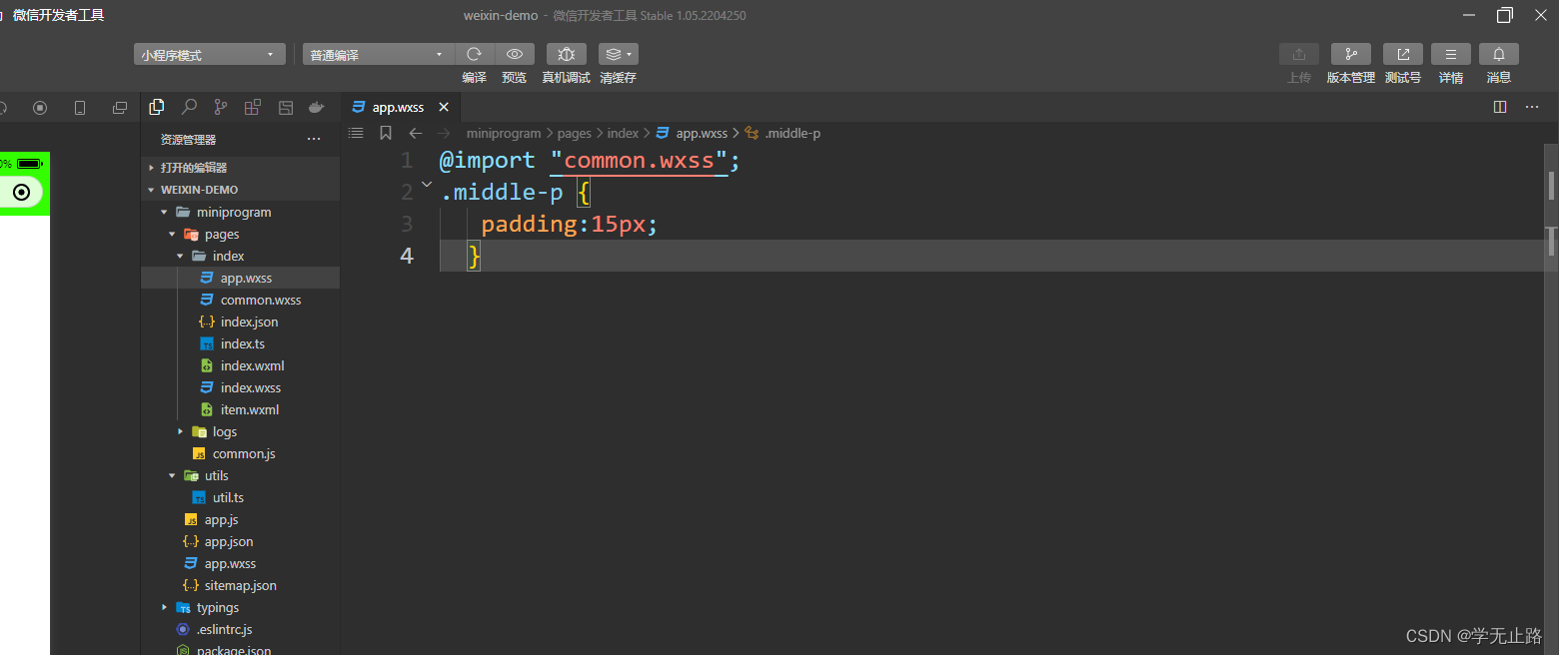
Task: Collapse the utils folder
Action: click(x=172, y=475)
